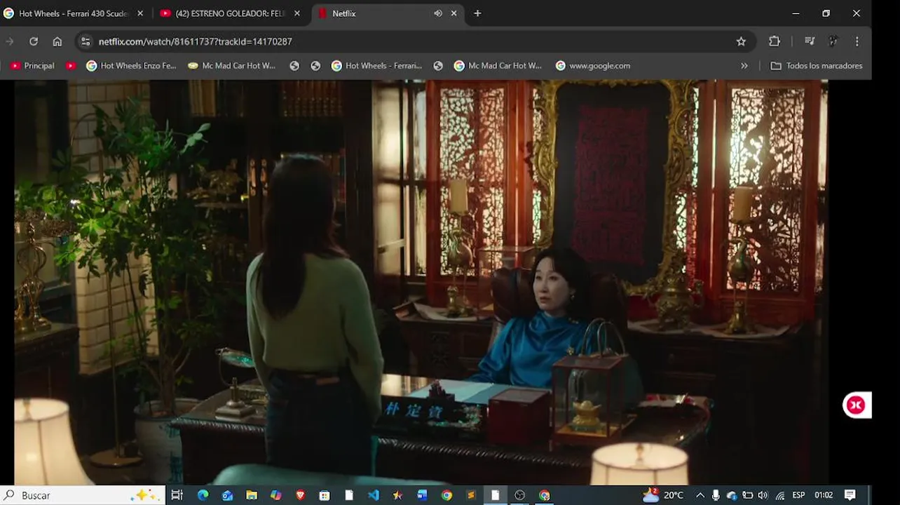The width and height of the screenshot is (900, 505).
Task: Open the clock showing 01:02
Action: (x=824, y=495)
